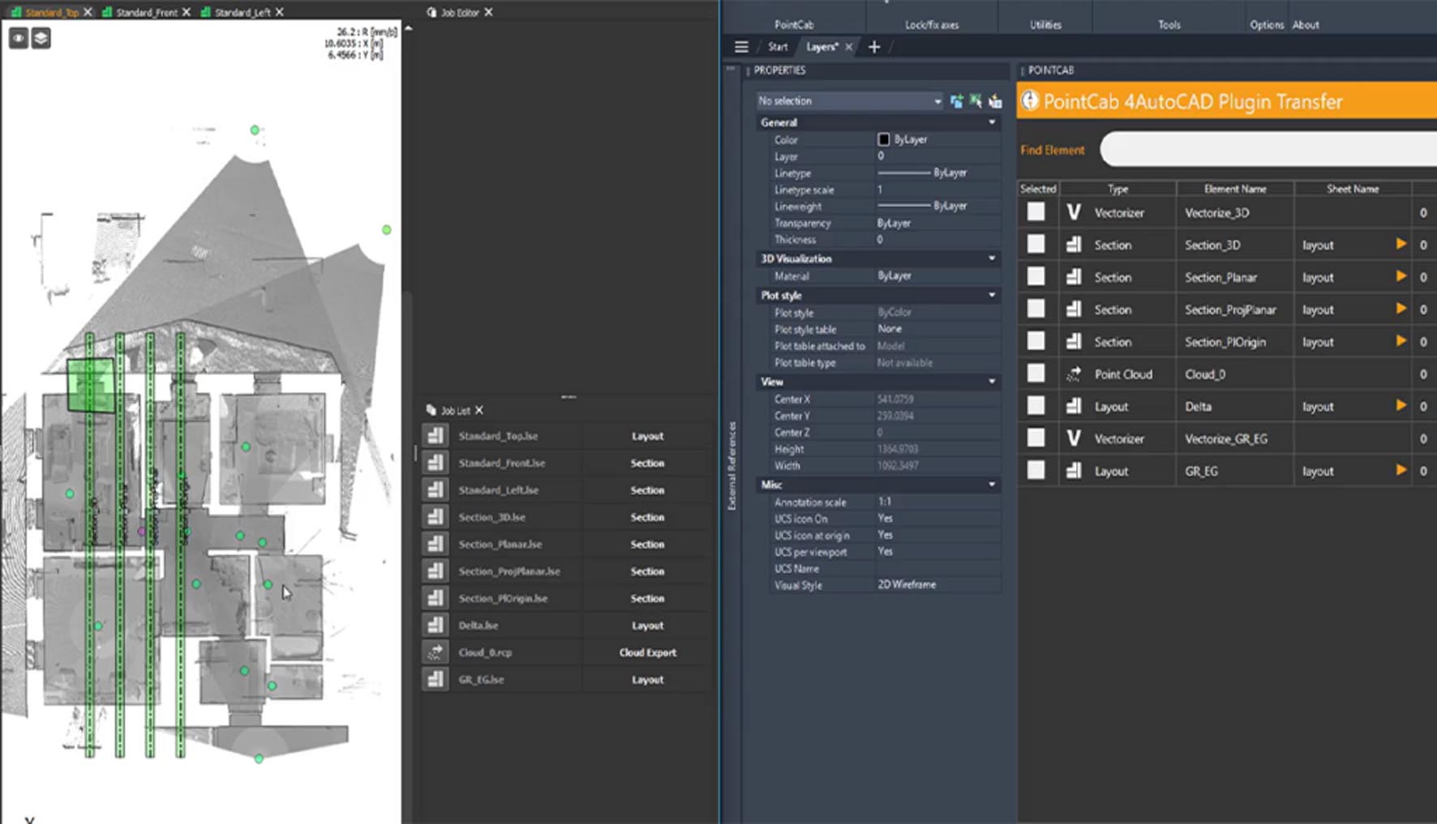Click the Cloud_0.rcp cloud export icon
The image size is (1437, 824).
tap(435, 652)
